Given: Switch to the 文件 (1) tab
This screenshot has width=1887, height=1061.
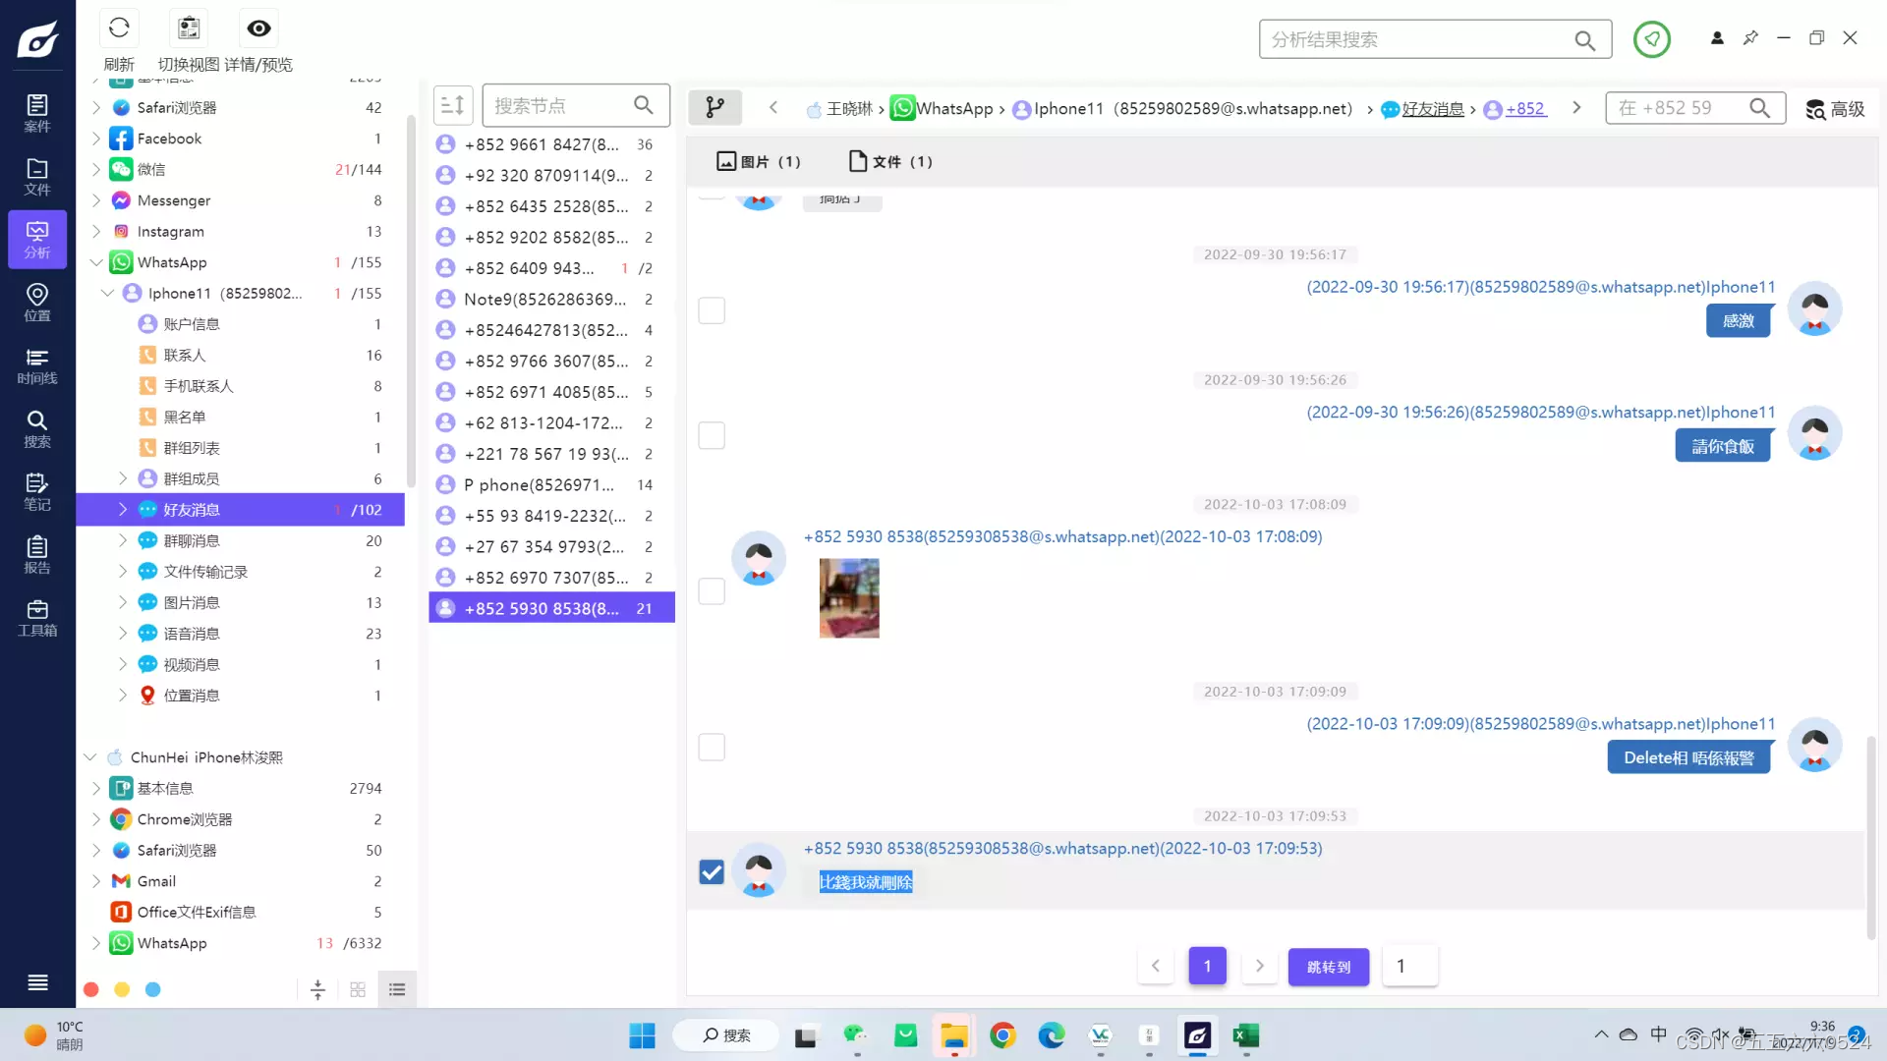Looking at the screenshot, I should (890, 161).
